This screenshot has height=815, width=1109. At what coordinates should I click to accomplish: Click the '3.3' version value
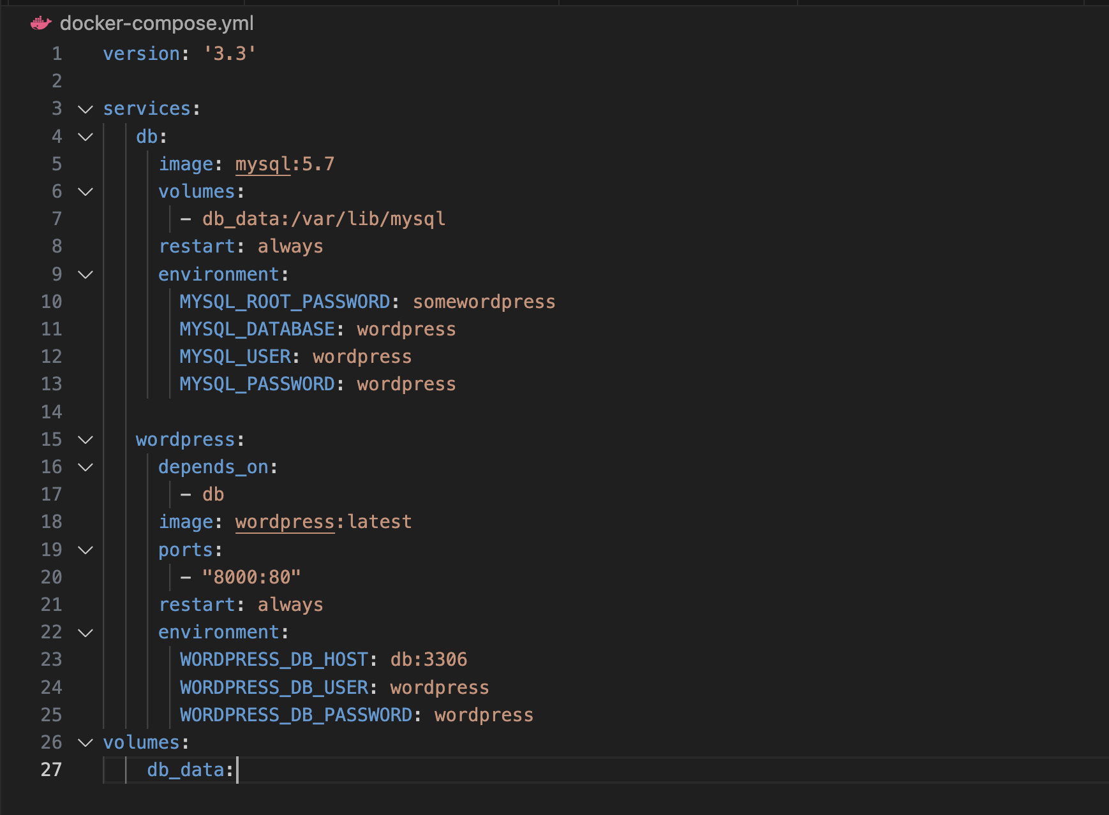[230, 54]
